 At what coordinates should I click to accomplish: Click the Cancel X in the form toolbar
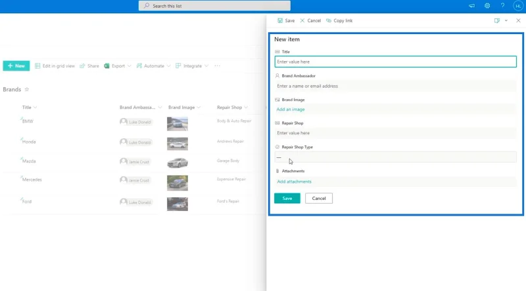pyautogui.click(x=302, y=20)
